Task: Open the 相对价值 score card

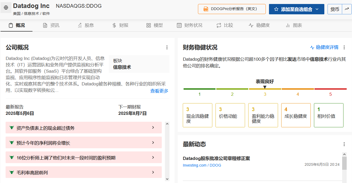Action: (x=329, y=115)
